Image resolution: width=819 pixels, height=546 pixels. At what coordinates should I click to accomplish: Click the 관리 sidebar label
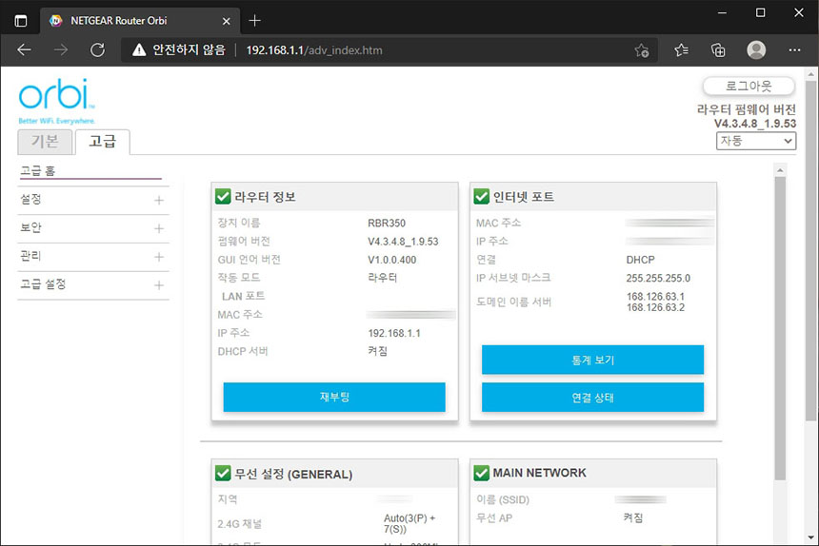coord(30,256)
